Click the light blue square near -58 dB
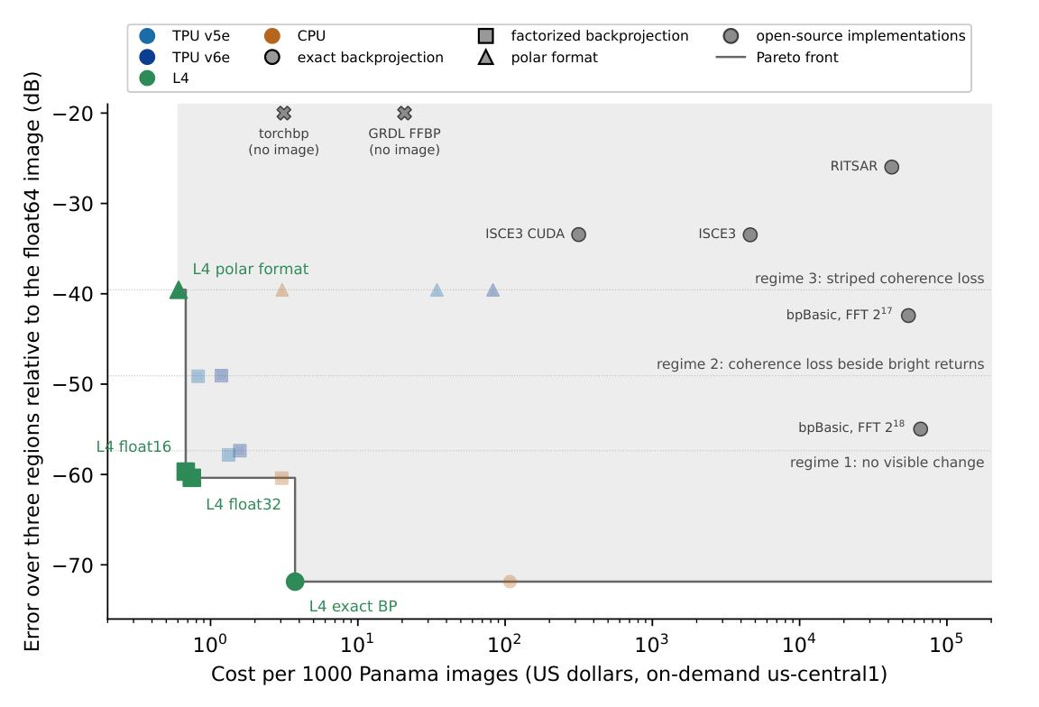1039x707 pixels. click(x=228, y=454)
